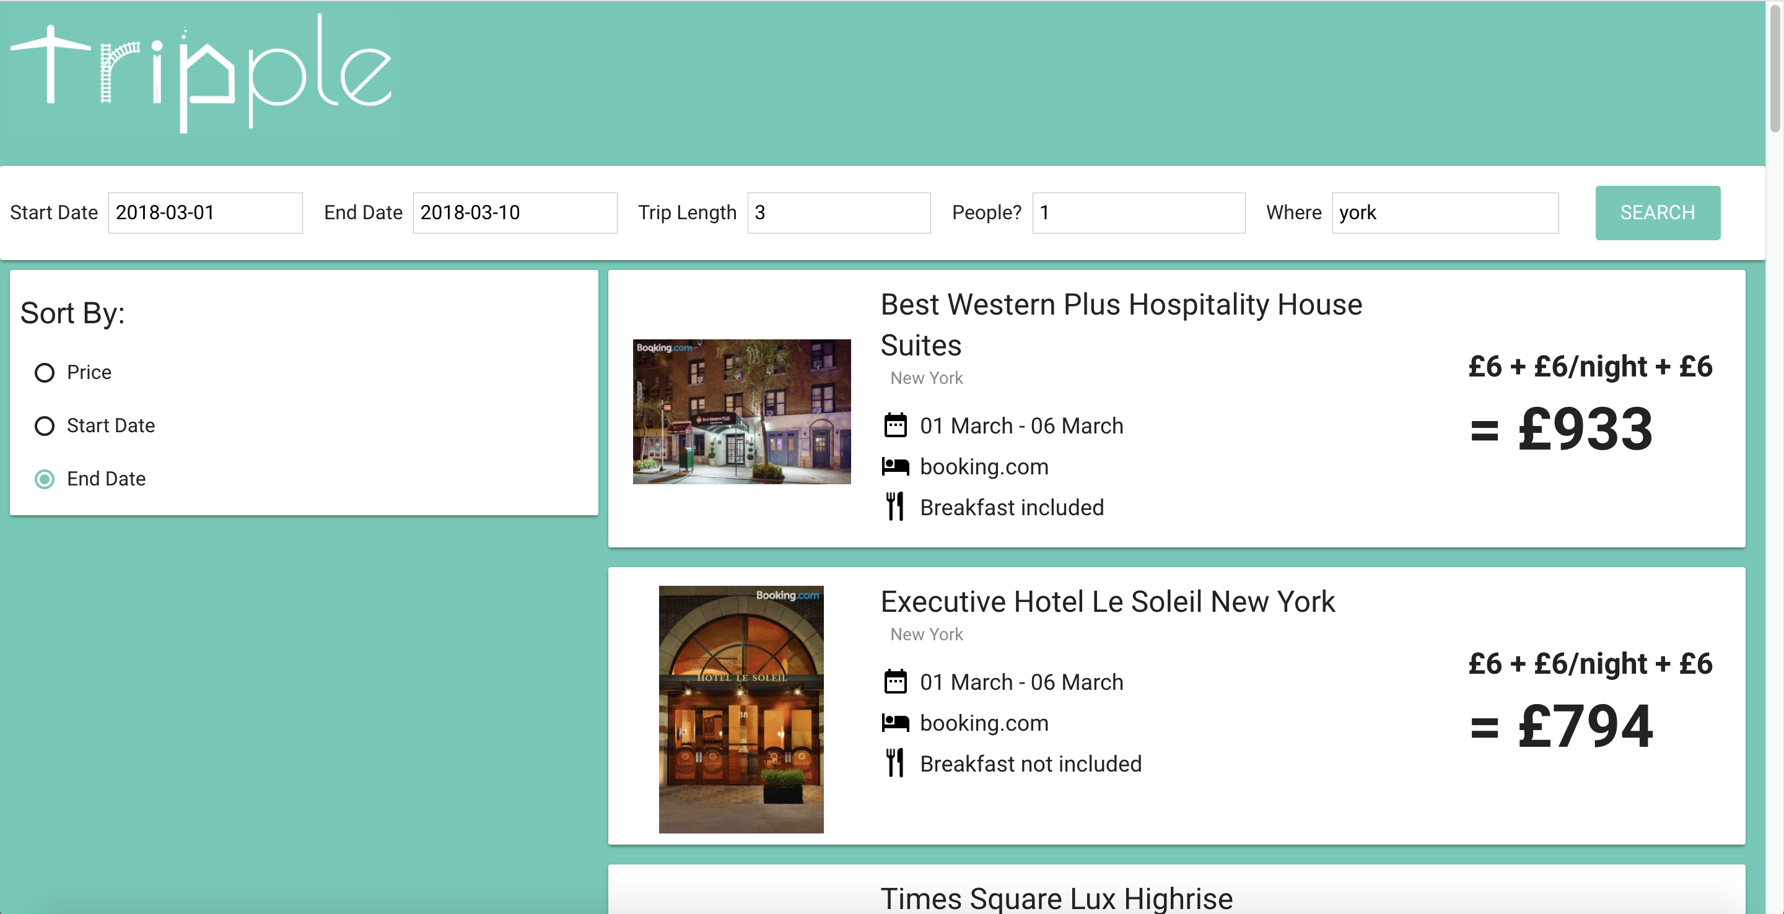Click the People? number field
The height and width of the screenshot is (914, 1784).
[1138, 212]
